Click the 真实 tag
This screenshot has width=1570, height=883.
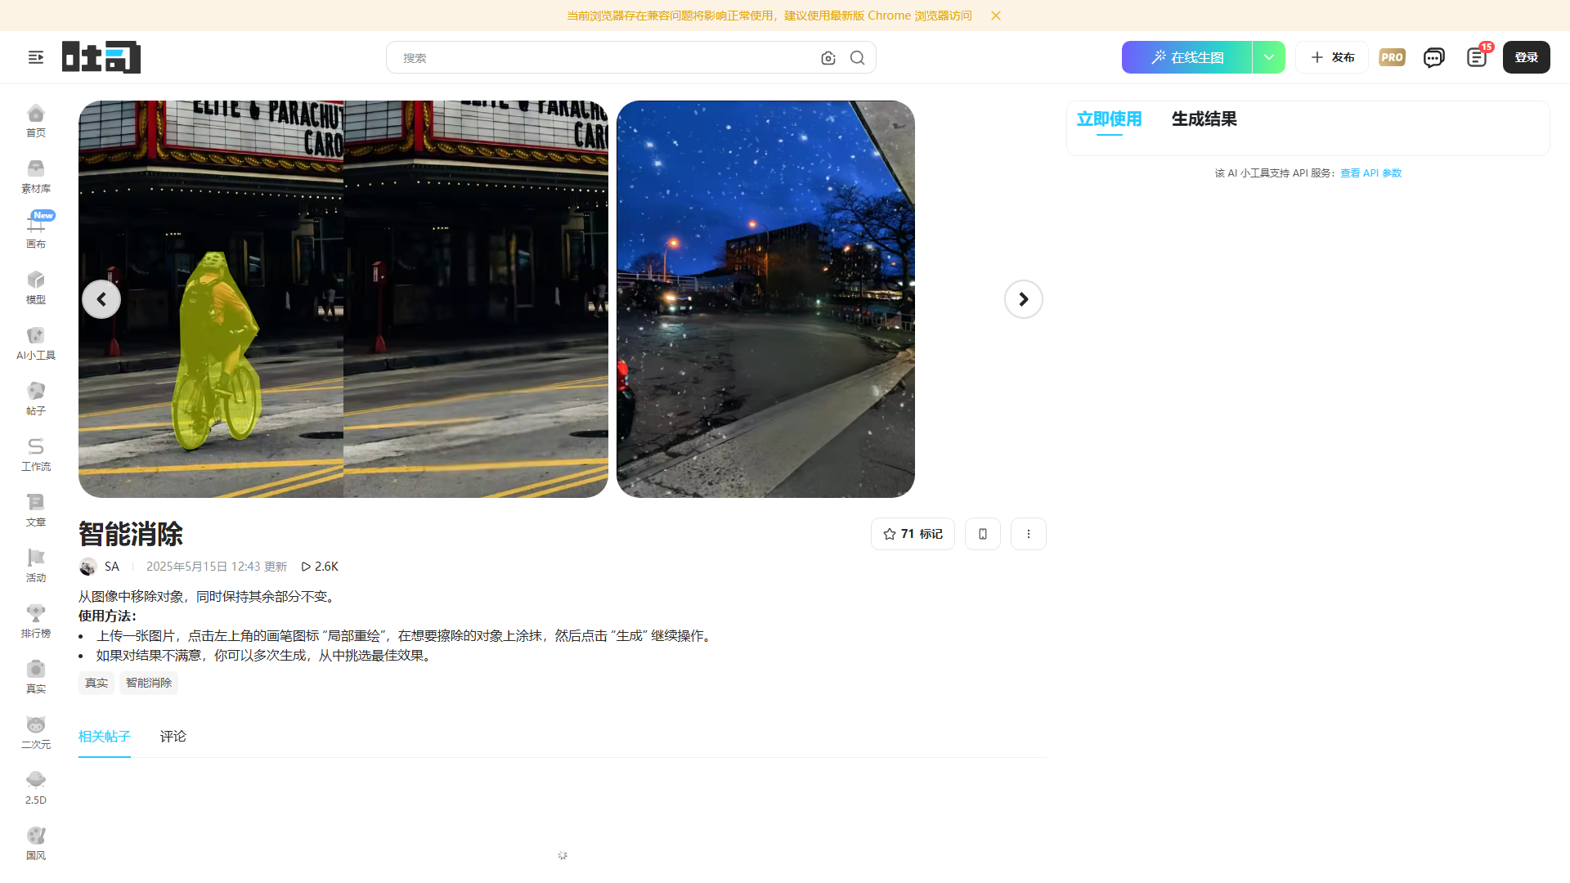[x=96, y=684]
